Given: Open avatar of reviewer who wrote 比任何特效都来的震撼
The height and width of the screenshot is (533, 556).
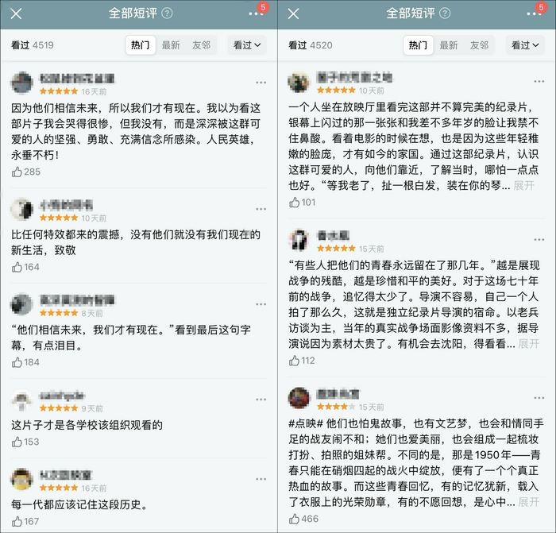Looking at the screenshot, I should pyautogui.click(x=22, y=209).
